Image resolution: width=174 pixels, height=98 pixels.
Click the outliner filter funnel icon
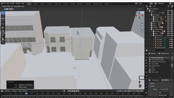point(169,7)
